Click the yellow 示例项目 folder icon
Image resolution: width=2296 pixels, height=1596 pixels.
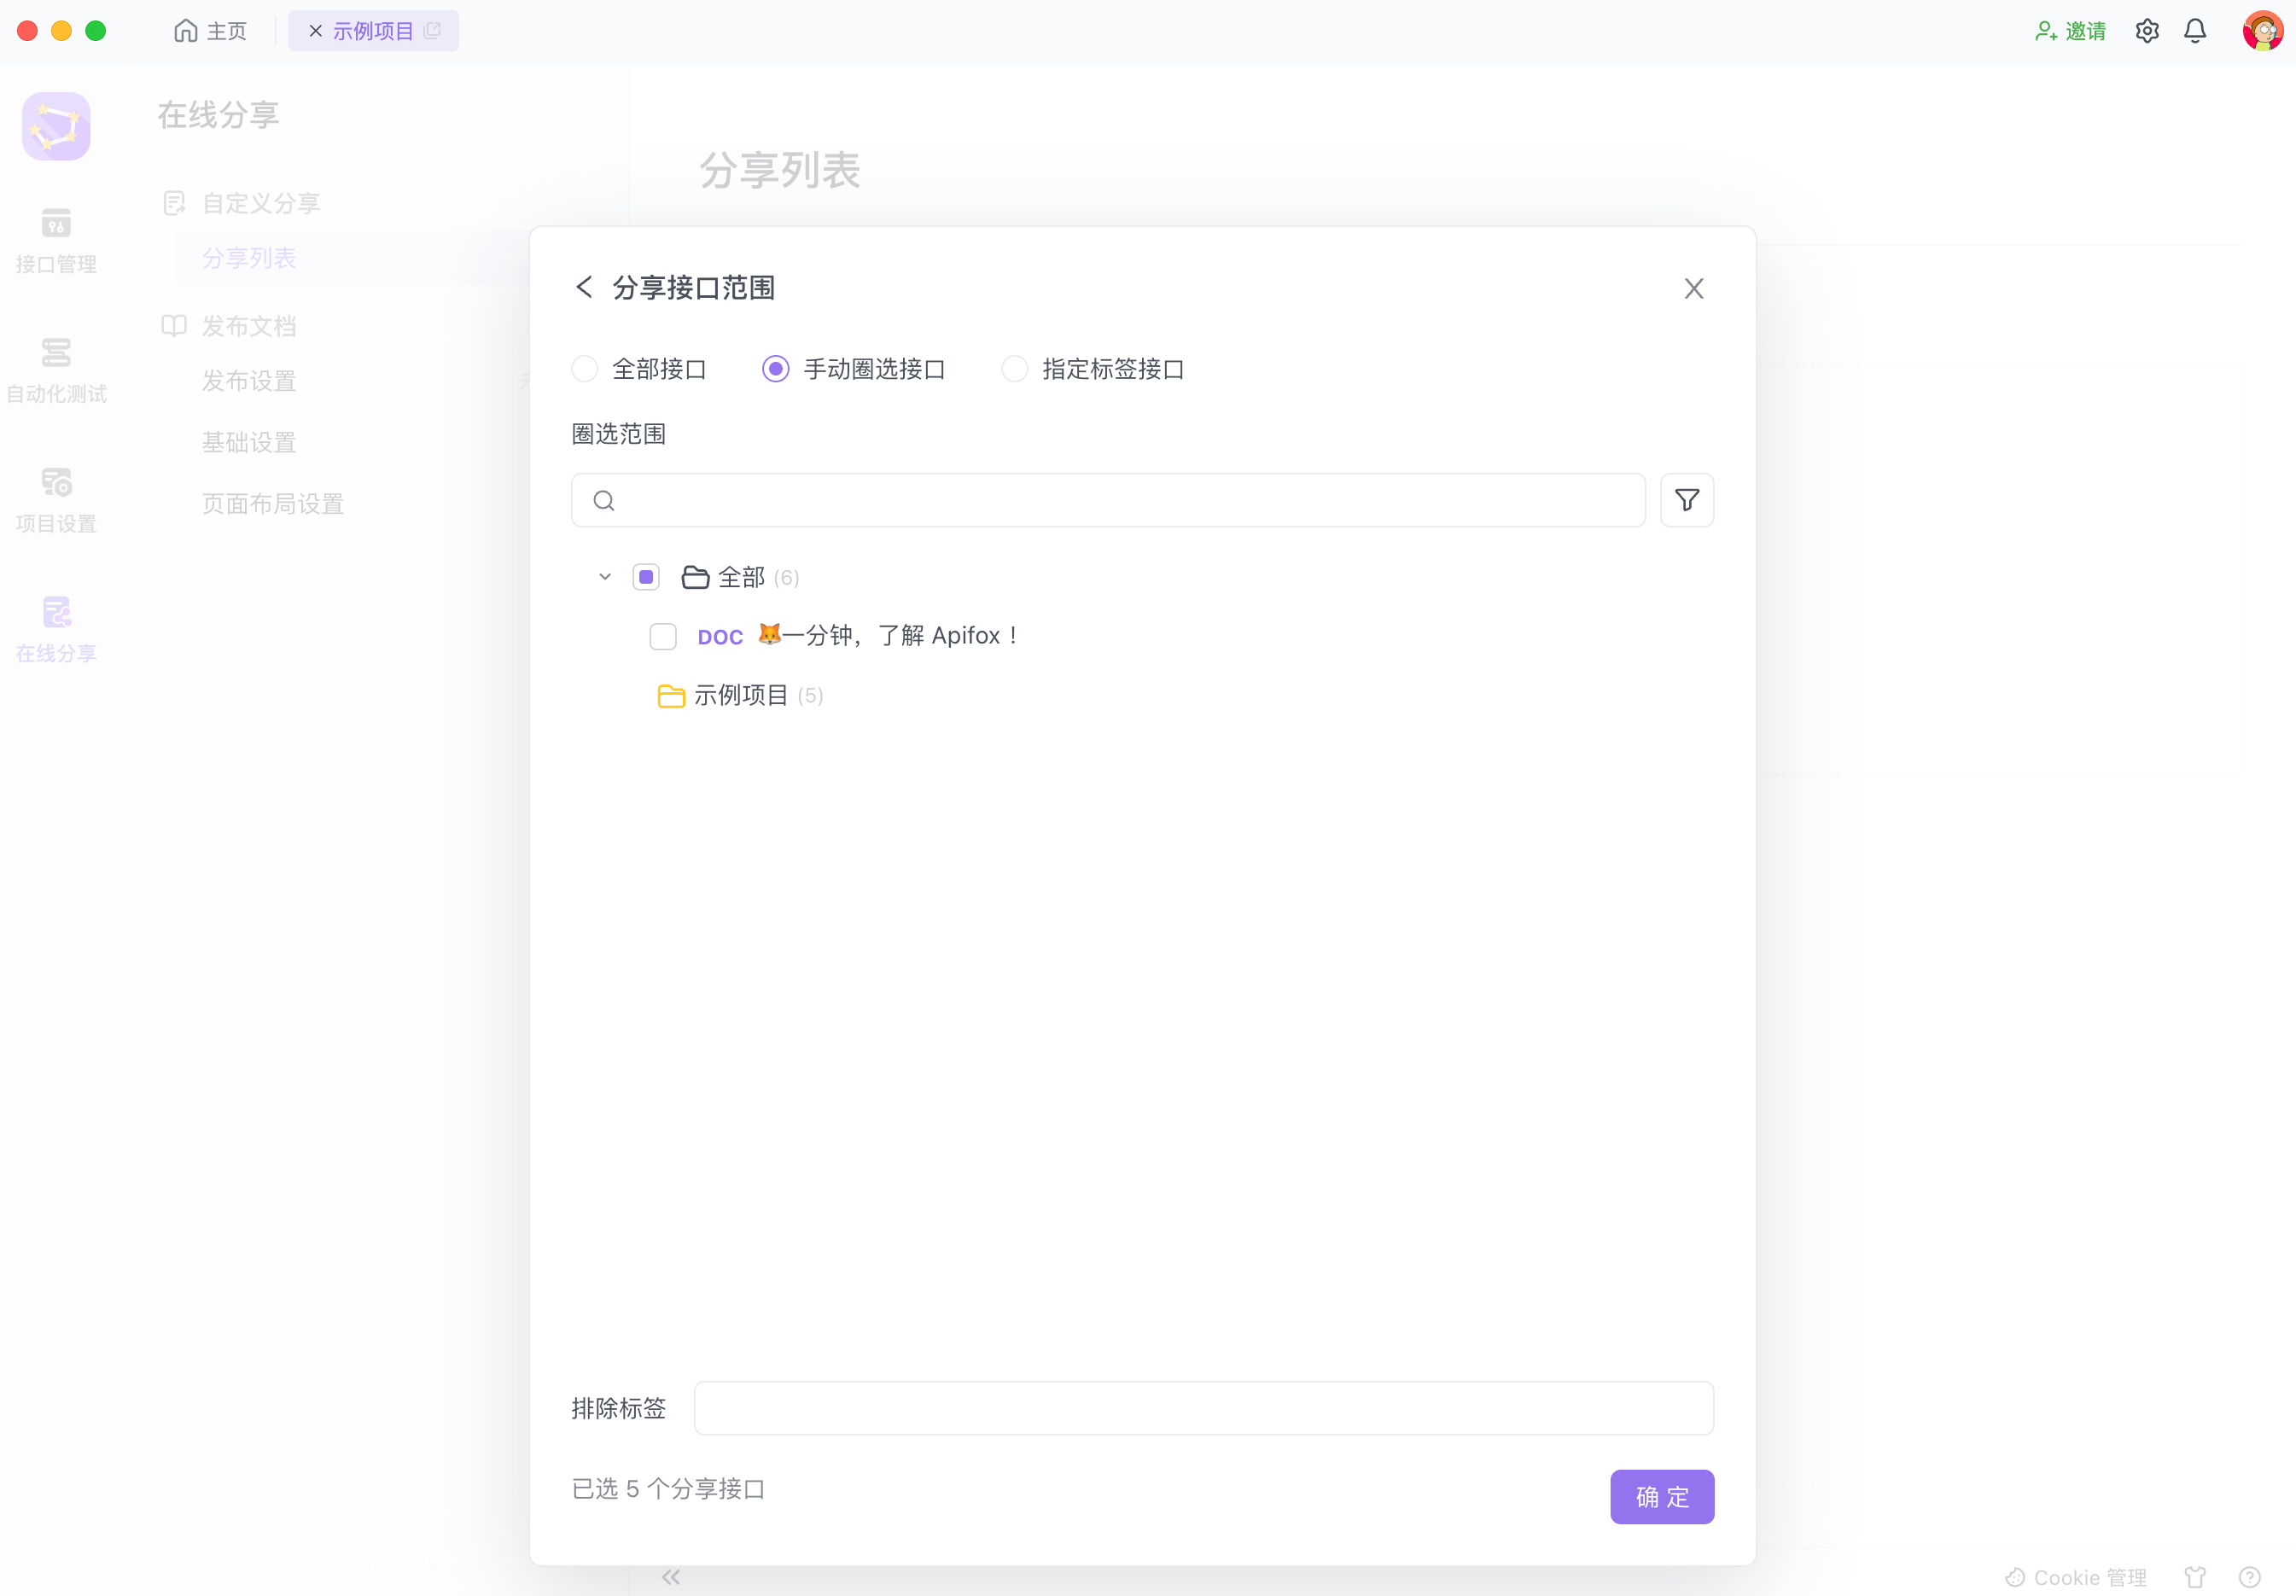coord(671,696)
